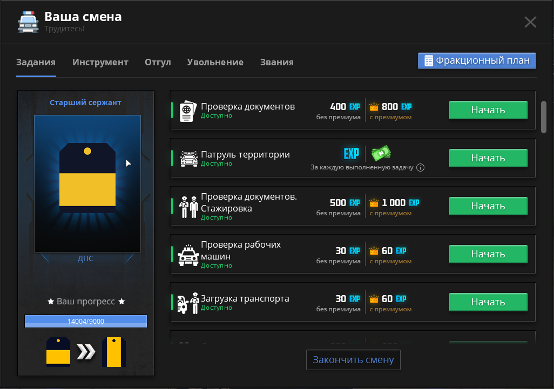The image size is (554, 389).
Task: Click the patrol car icon for territory patrol
Action: (x=188, y=158)
